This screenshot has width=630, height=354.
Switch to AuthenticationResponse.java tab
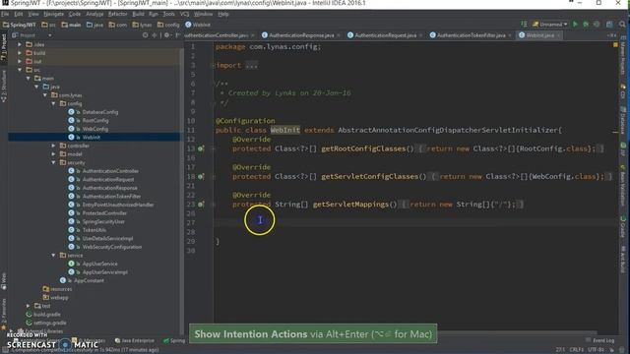301,35
